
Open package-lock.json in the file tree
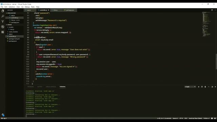[14, 39]
